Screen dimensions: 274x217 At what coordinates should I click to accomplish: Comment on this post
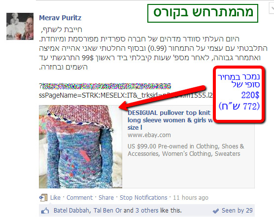(79, 198)
